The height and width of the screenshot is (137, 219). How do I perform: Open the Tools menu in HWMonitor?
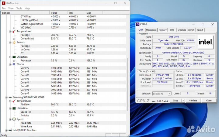pyautogui.click(x=19, y=9)
